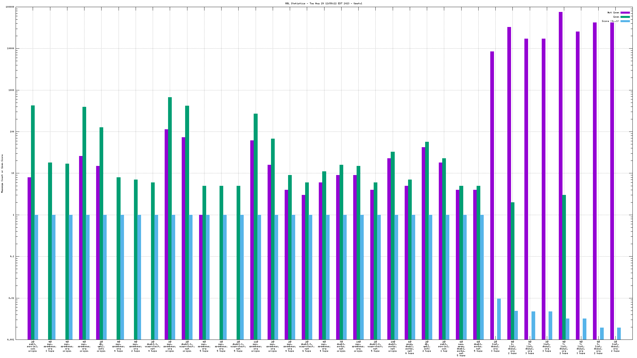Click the 0.001 y-axis tick label
The height and width of the screenshot is (358, 637).
(11, 340)
